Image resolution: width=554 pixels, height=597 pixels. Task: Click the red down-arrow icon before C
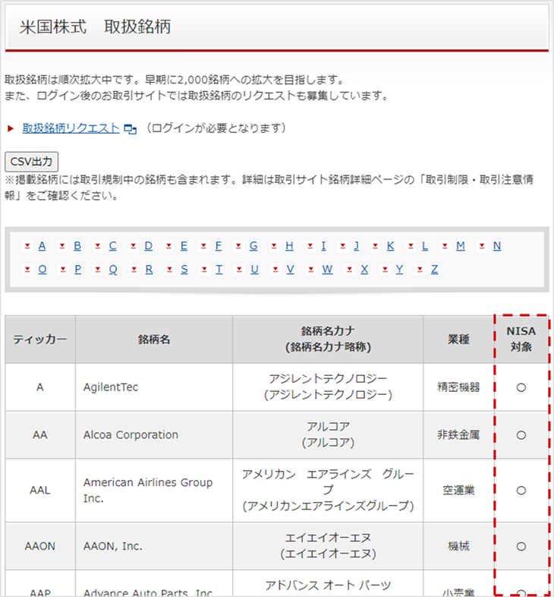[98, 246]
